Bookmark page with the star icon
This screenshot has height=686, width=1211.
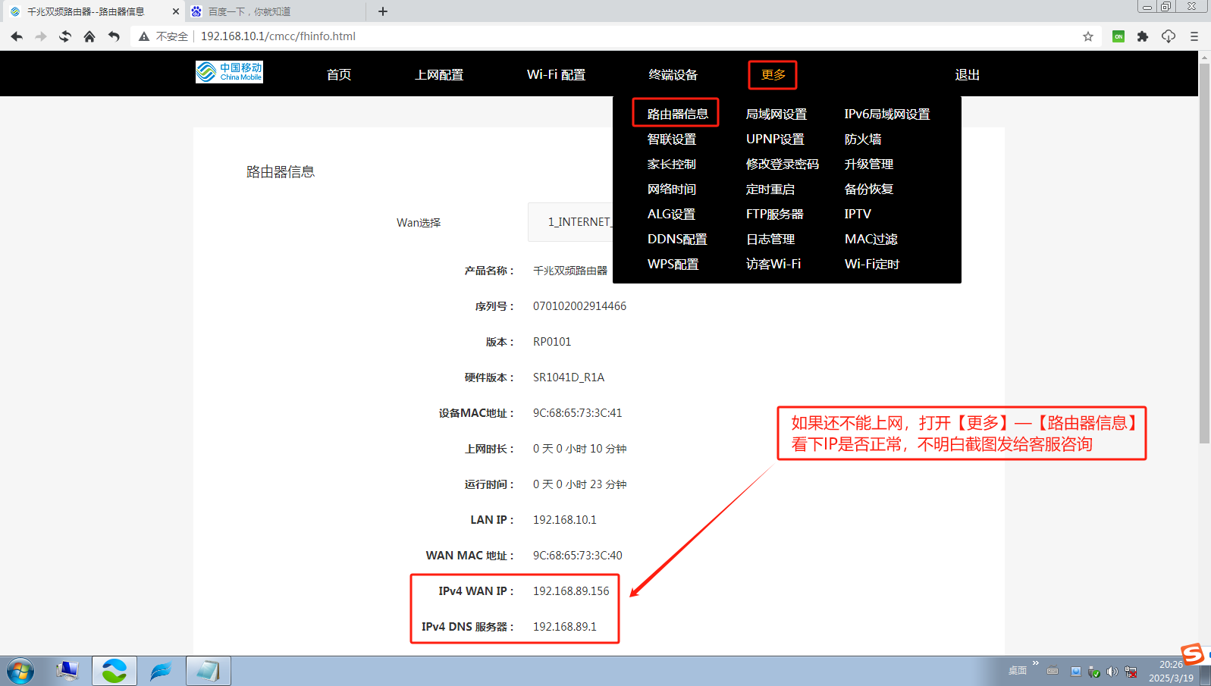(x=1088, y=36)
